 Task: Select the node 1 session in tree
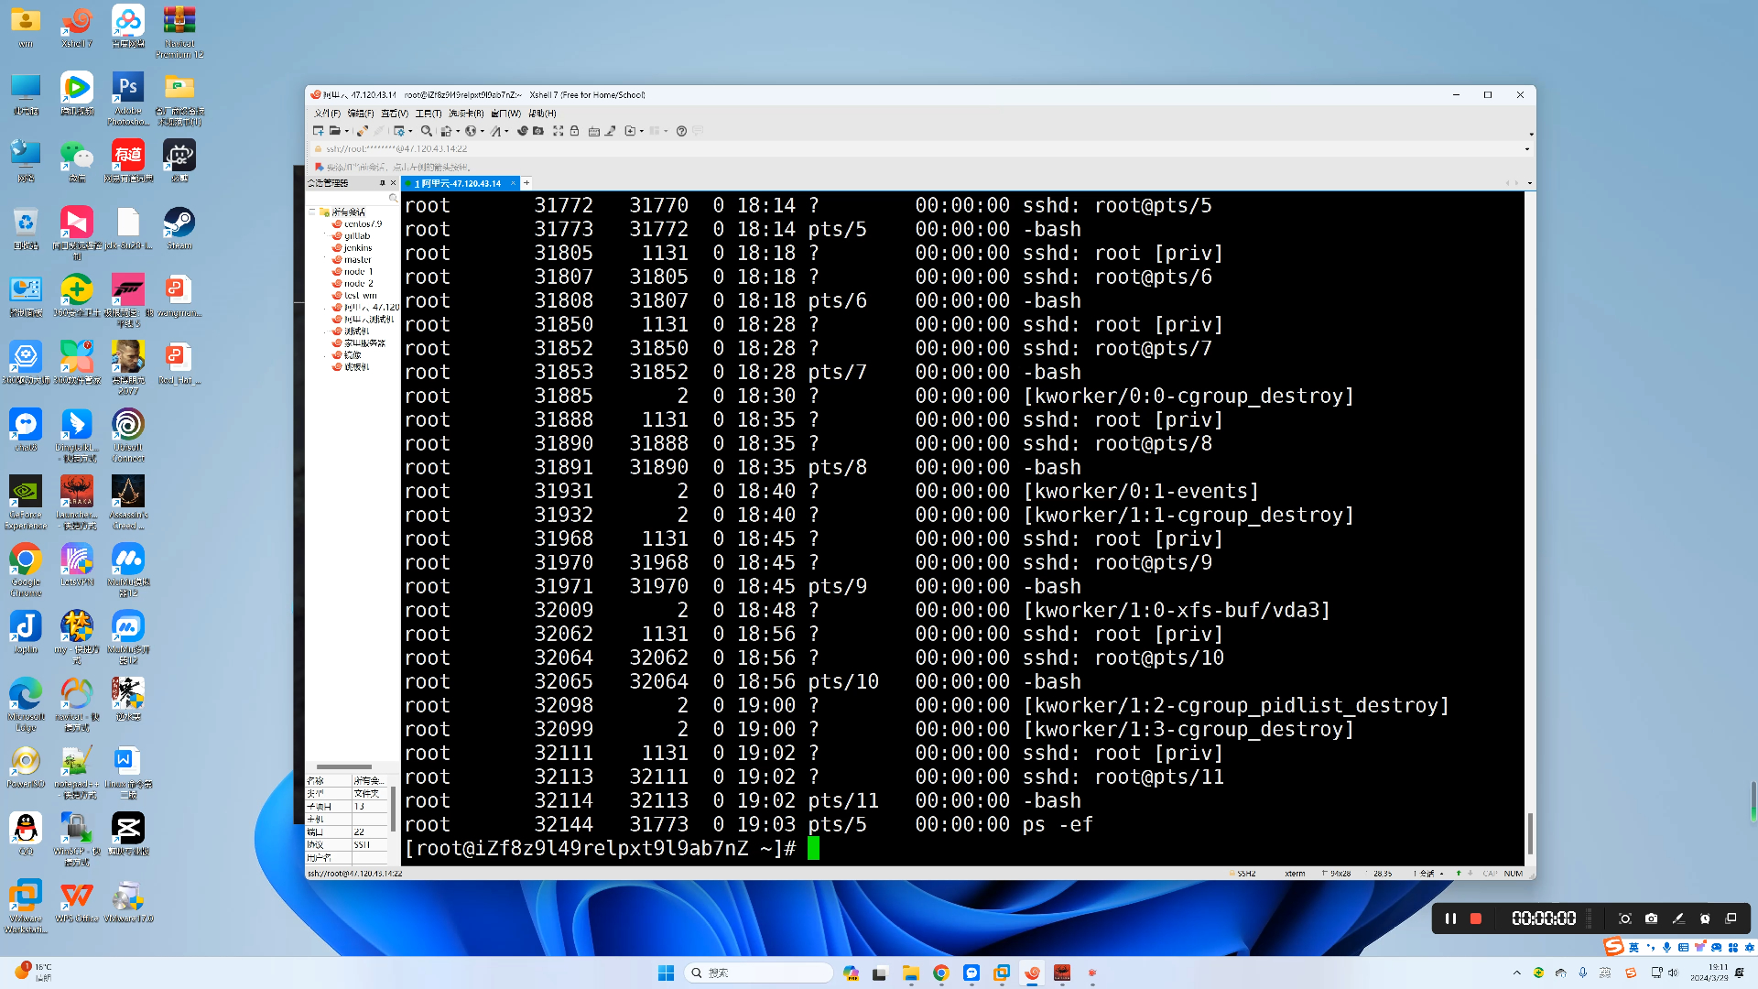coord(353,271)
